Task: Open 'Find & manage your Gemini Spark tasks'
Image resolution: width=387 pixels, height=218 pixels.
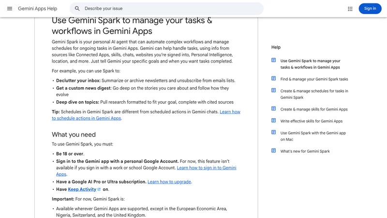Action: pos(314,79)
